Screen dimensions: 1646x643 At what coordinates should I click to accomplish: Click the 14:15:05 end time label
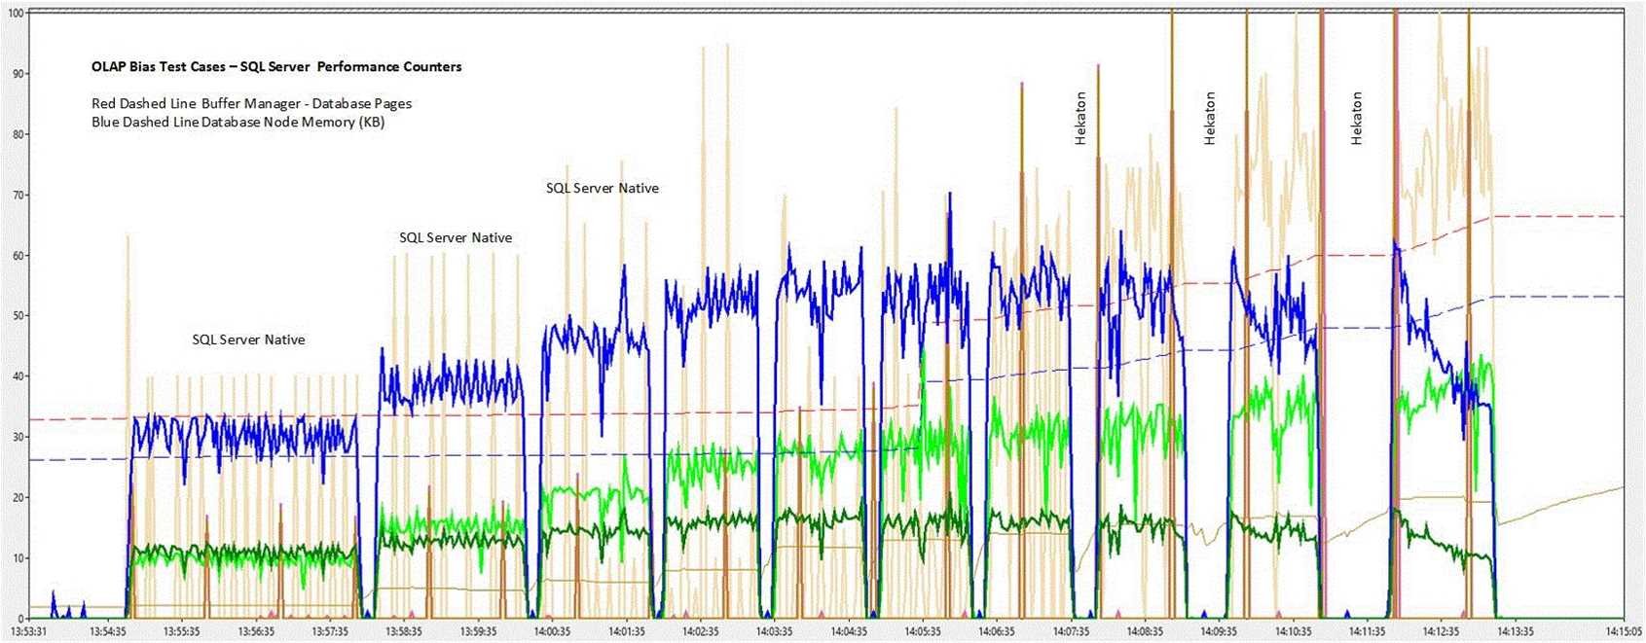pyautogui.click(x=1621, y=631)
